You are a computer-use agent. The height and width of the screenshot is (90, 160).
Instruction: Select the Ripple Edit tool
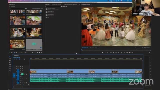pos(10,60)
